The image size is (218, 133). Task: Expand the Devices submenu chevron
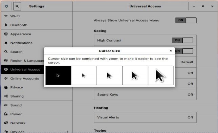pos(67,131)
